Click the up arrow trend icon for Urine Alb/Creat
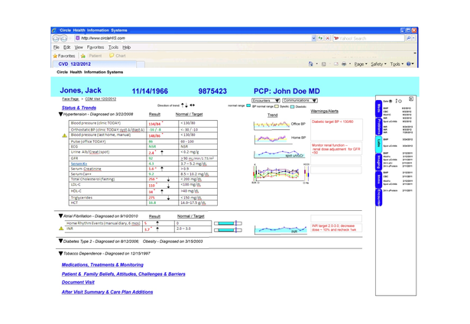 point(162,152)
